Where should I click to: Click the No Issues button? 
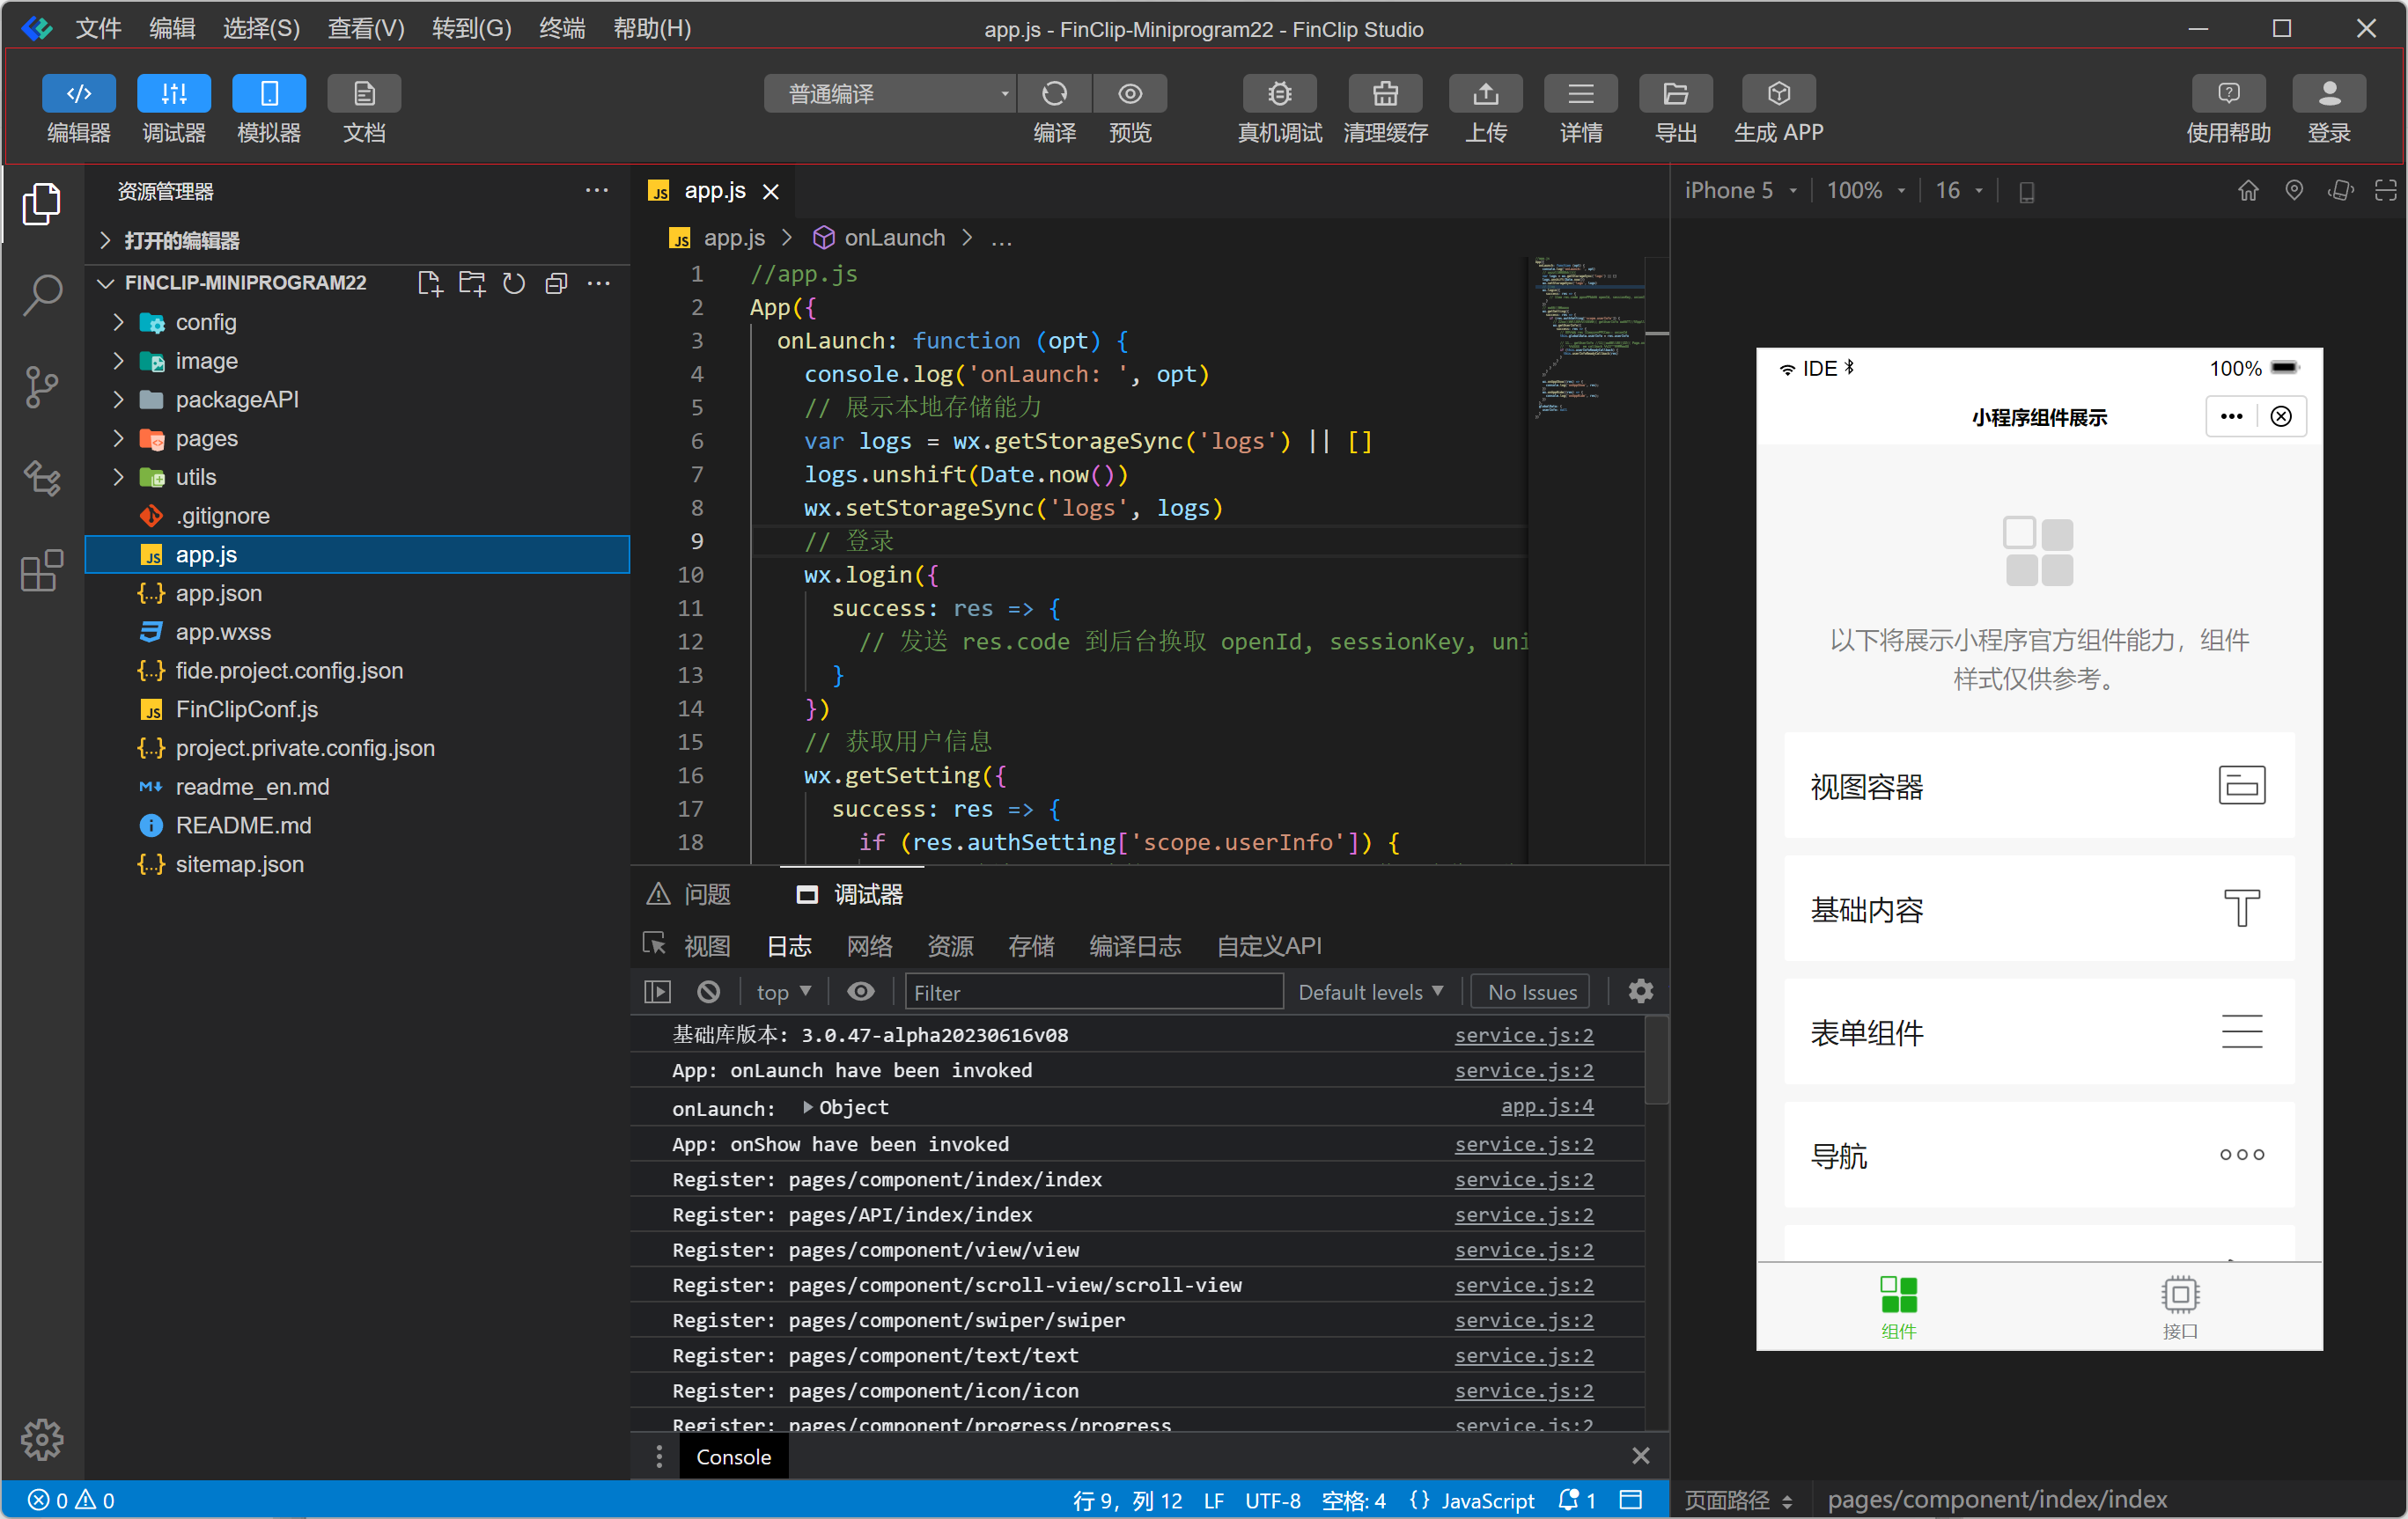[1531, 991]
